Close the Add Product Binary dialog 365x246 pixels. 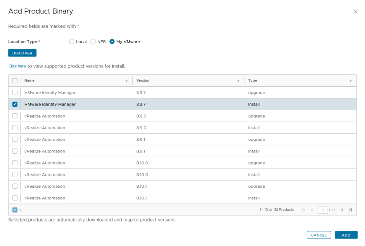point(355,11)
